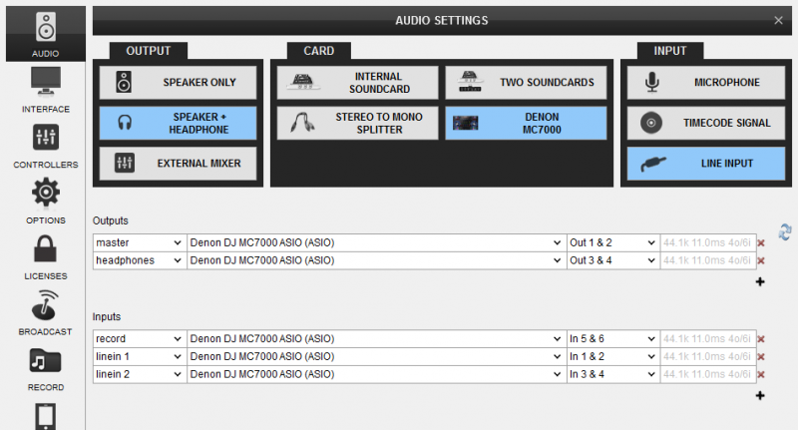This screenshot has height=430, width=798.
Task: Open device dropdown for linein 2
Action: click(377, 374)
